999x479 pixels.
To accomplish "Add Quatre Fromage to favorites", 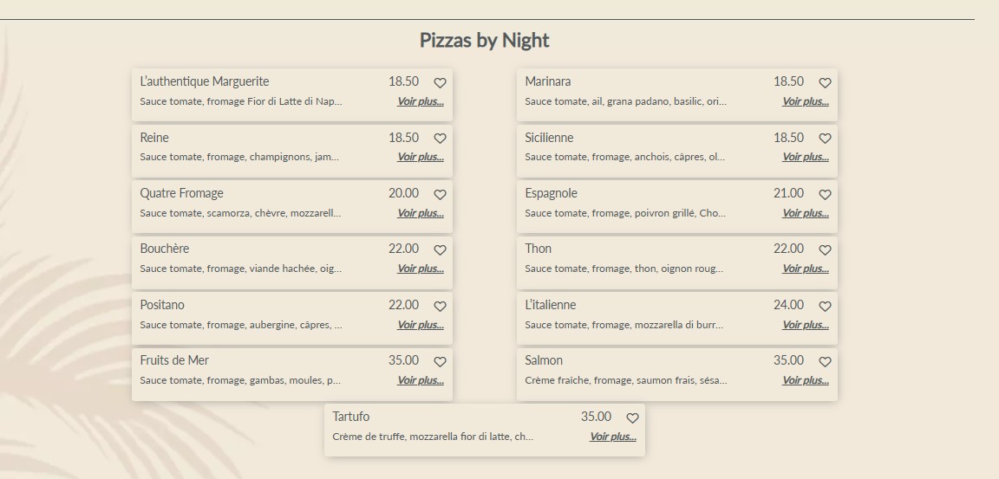I will 440,195.
